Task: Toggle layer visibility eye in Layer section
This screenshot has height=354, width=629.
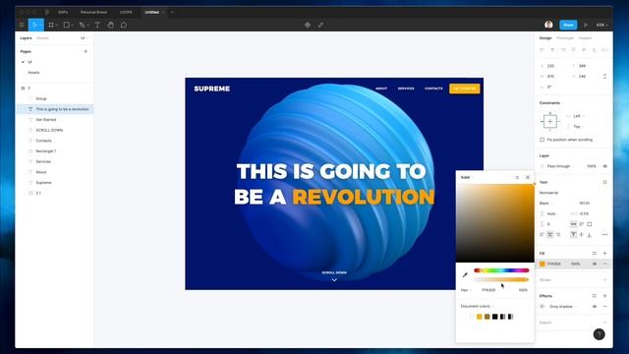Action: pos(605,166)
